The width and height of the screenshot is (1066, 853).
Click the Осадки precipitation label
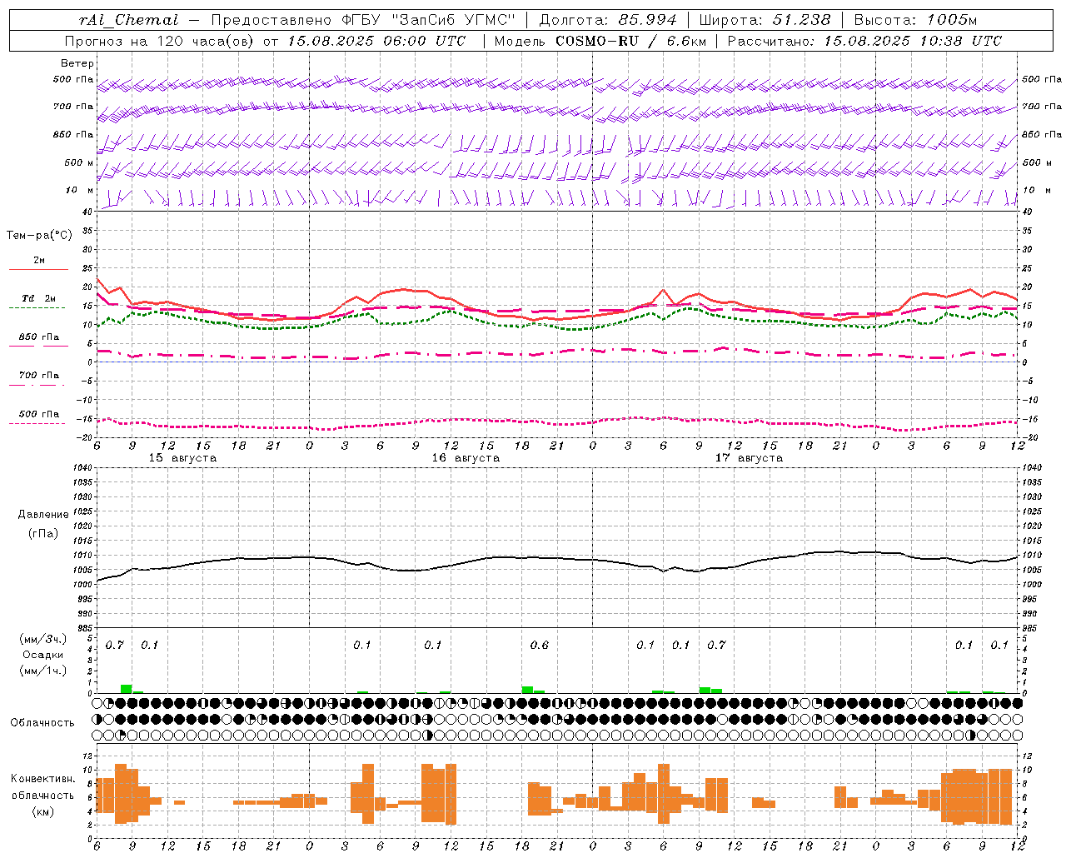coord(43,655)
